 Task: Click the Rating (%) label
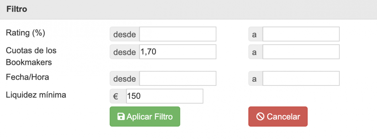click(x=25, y=33)
